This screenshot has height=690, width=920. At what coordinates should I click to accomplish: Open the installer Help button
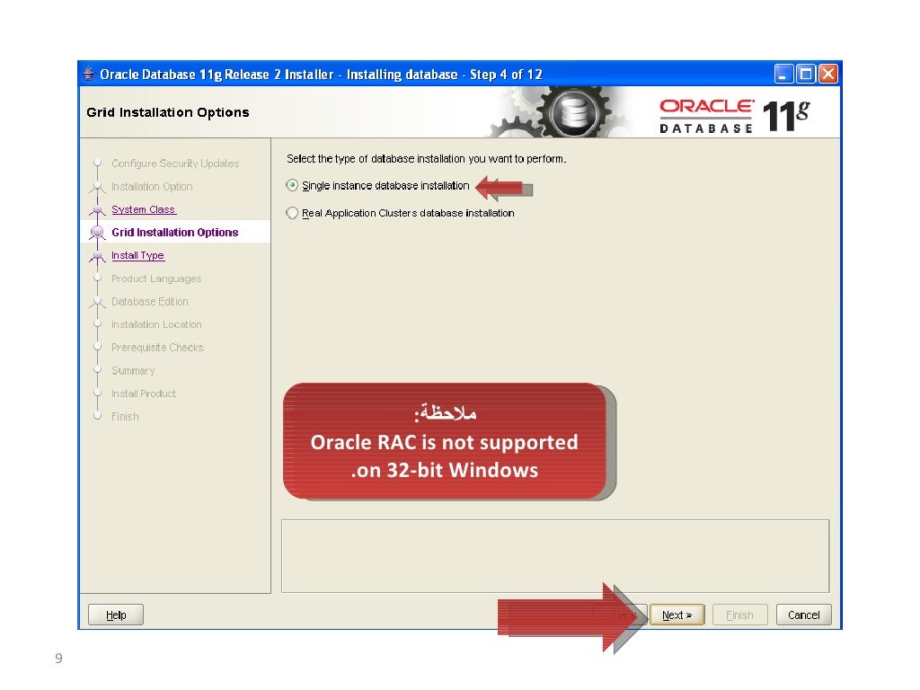click(x=116, y=615)
